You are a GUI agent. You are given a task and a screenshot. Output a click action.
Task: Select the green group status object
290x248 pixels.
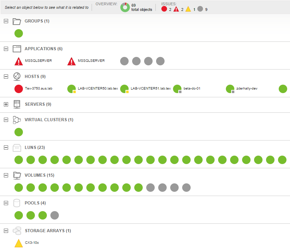point(19,33)
